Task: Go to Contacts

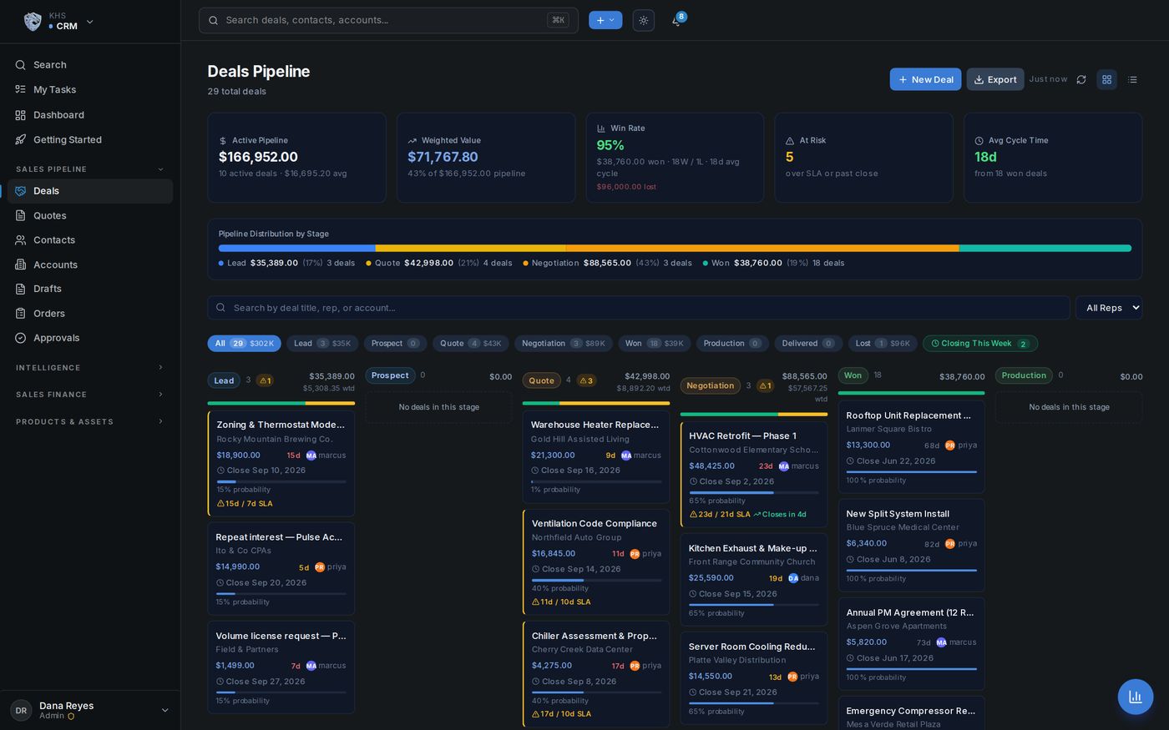Action: pyautogui.click(x=90, y=240)
